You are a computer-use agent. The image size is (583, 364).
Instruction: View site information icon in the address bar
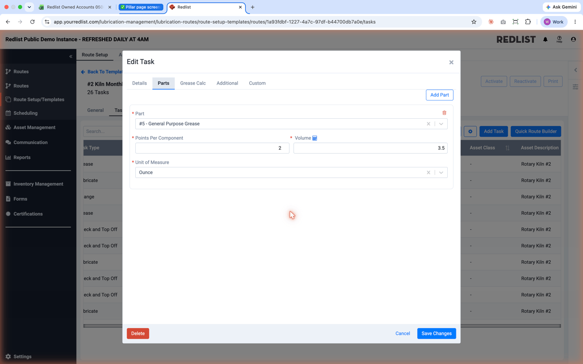(47, 22)
